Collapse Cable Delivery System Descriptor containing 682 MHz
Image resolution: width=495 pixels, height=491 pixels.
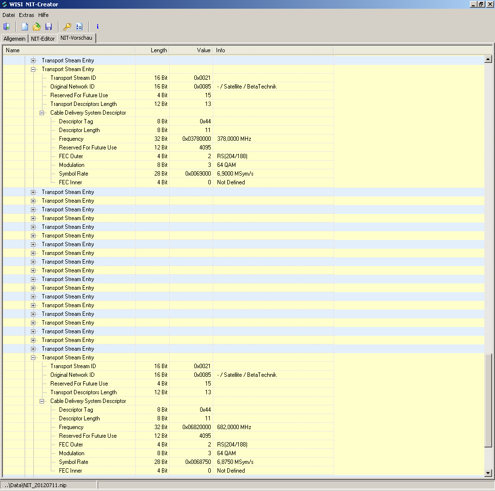(x=42, y=401)
